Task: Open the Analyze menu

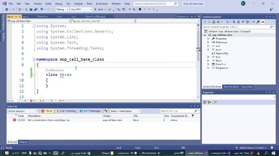Action: click(x=78, y=3)
